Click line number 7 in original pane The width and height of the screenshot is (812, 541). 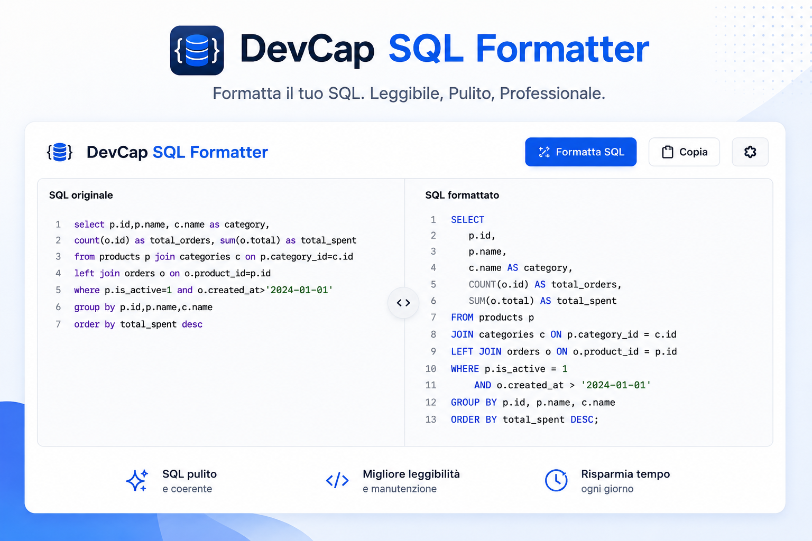58,324
